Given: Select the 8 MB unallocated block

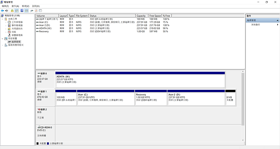Looking at the screenshot, I should pyautogui.click(x=230, y=98).
